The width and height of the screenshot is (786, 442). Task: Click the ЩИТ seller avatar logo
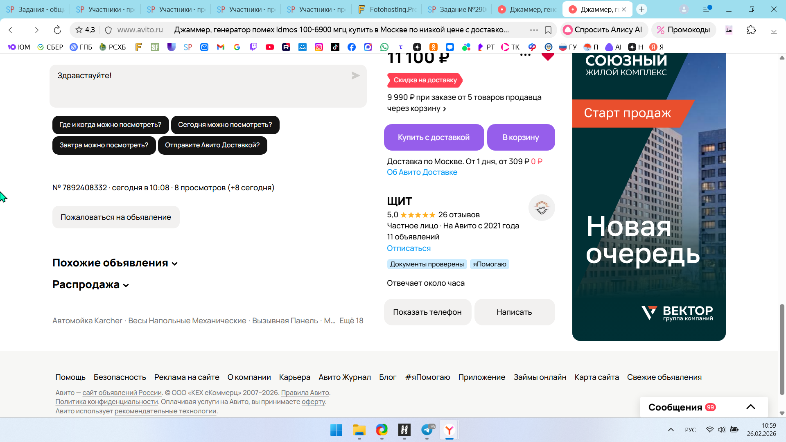(x=542, y=208)
